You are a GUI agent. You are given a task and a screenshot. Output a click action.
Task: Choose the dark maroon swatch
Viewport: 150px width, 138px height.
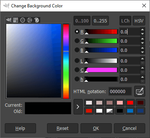point(140,103)
